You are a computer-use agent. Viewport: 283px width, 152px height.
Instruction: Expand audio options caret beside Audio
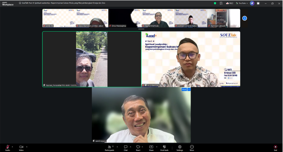[12, 147]
